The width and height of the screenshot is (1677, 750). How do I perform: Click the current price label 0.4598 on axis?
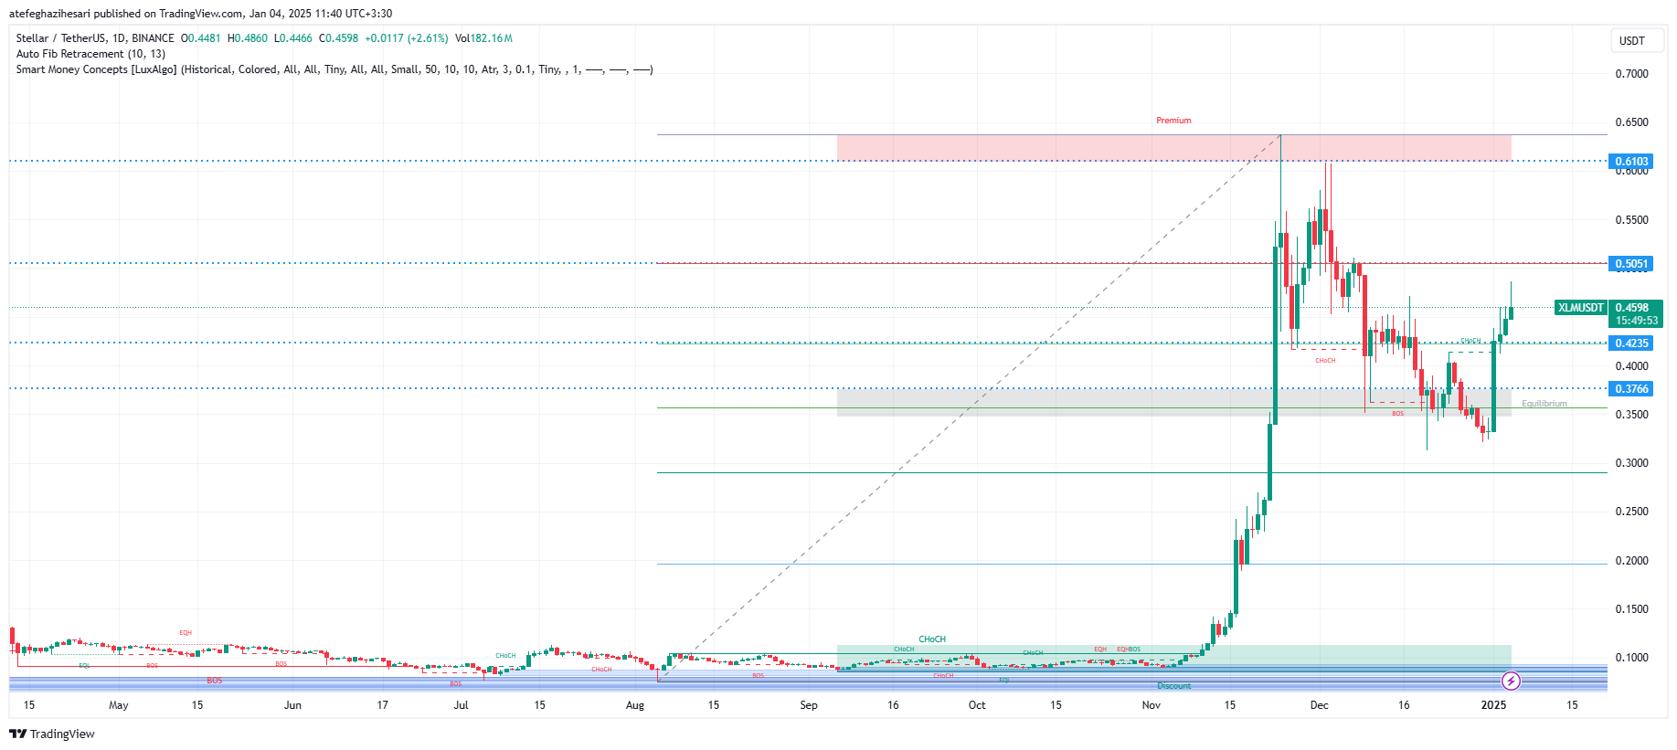tap(1632, 308)
